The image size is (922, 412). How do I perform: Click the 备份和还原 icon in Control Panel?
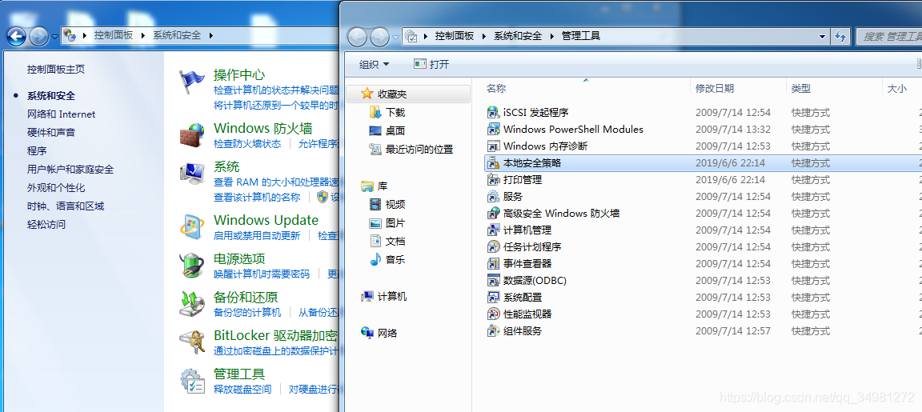[x=192, y=304]
